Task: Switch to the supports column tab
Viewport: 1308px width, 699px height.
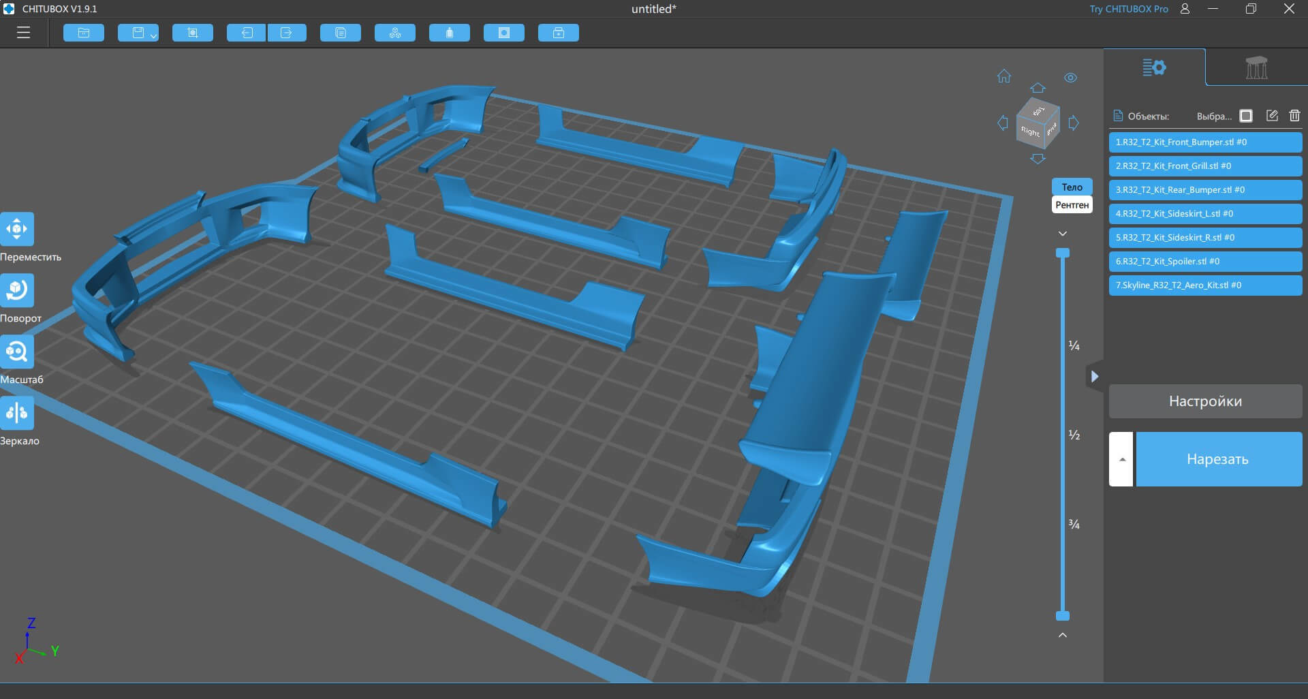Action: pyautogui.click(x=1256, y=67)
